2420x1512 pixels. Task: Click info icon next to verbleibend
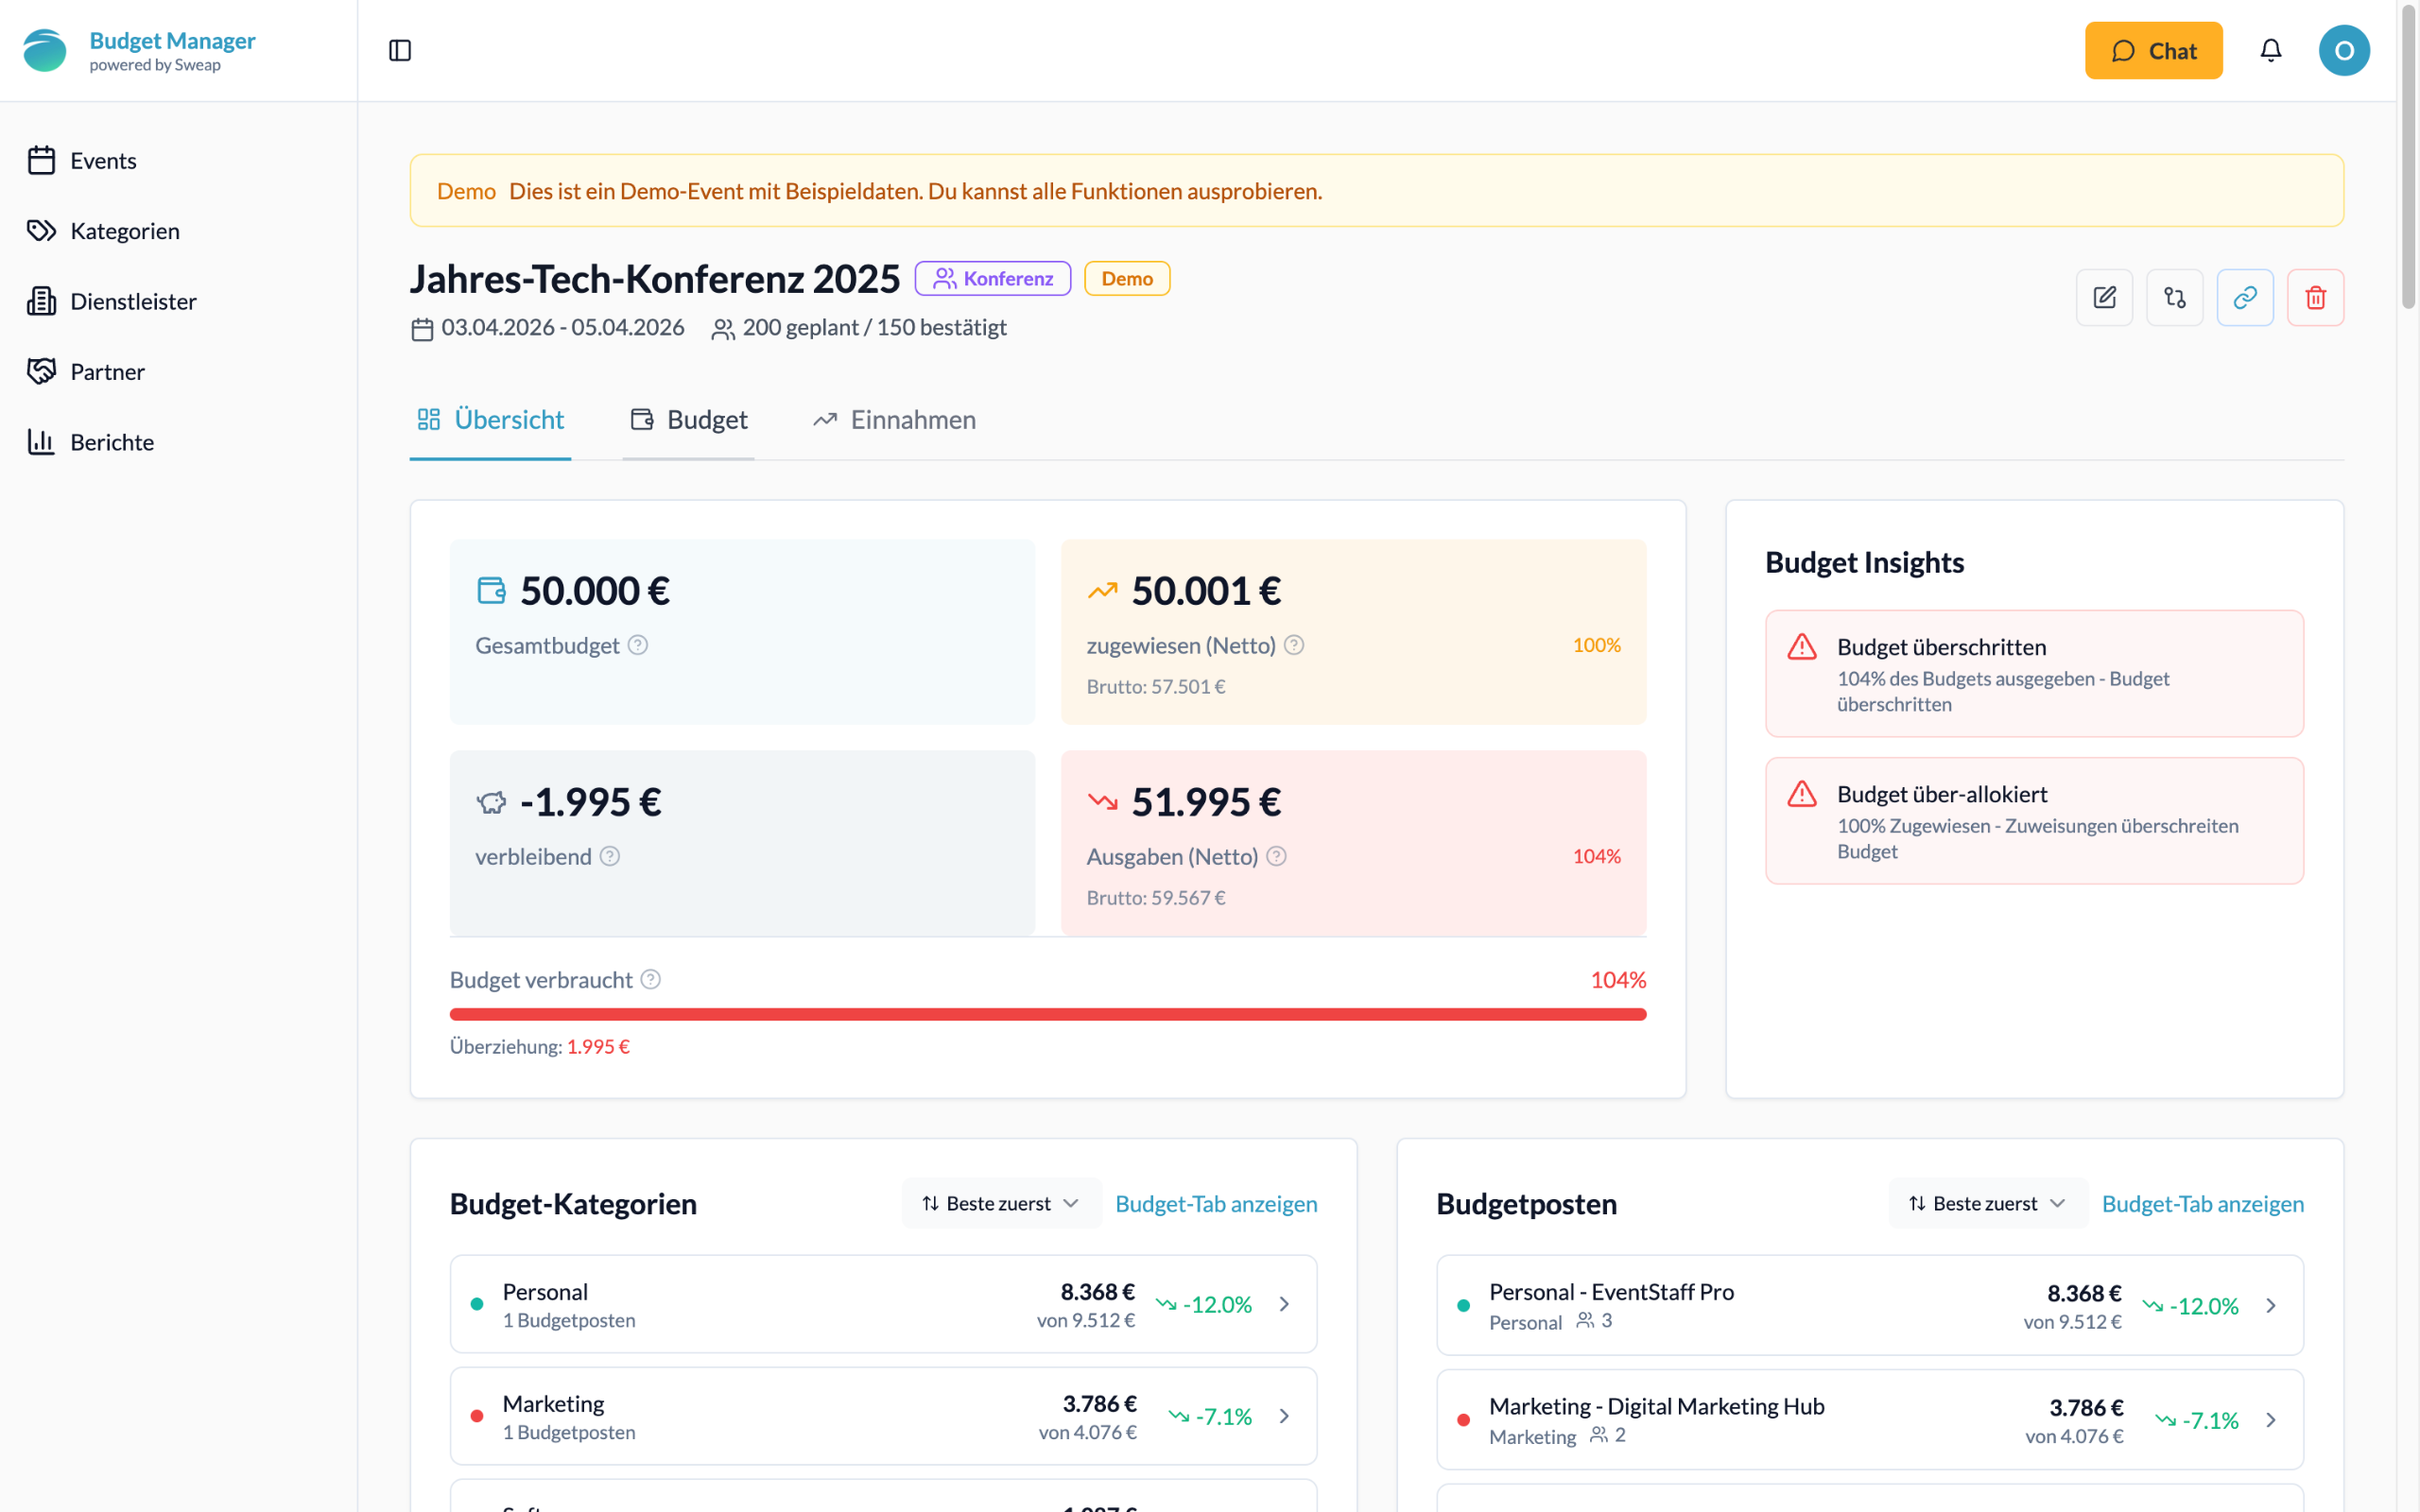(610, 856)
